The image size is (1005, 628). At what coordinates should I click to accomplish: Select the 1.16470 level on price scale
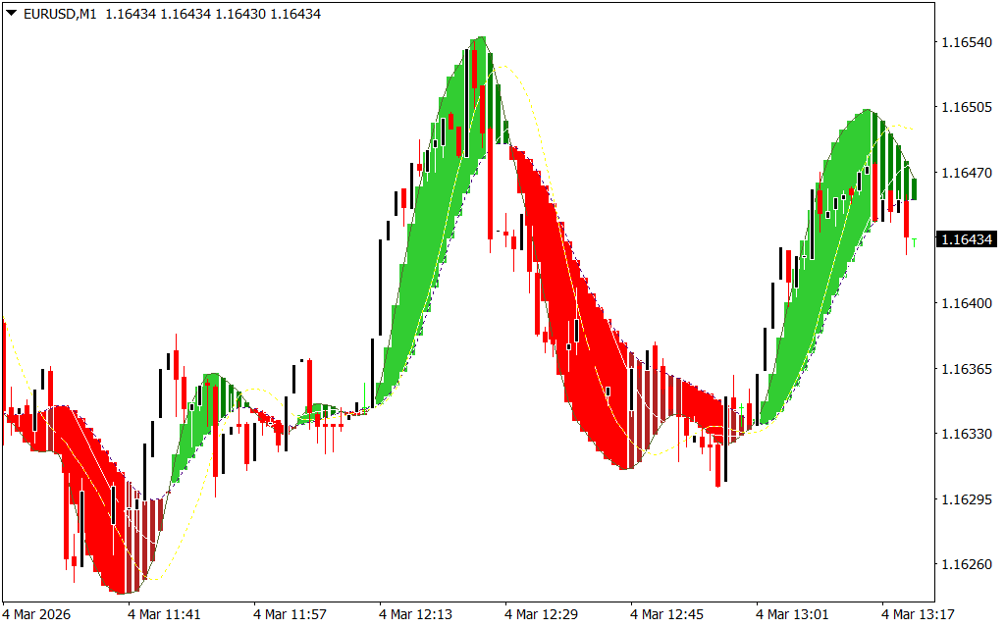pos(966,174)
